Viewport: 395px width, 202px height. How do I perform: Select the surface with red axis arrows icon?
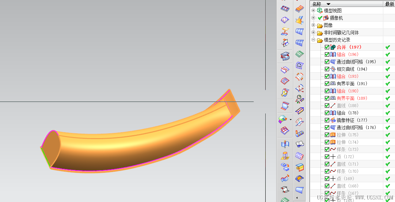[x=299, y=88]
